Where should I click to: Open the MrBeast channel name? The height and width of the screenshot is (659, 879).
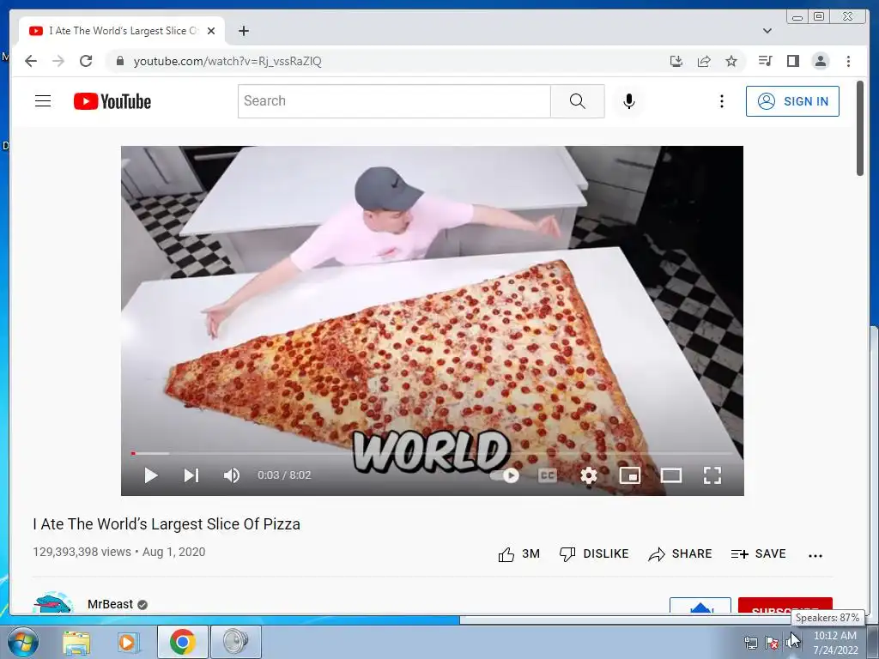point(111,604)
